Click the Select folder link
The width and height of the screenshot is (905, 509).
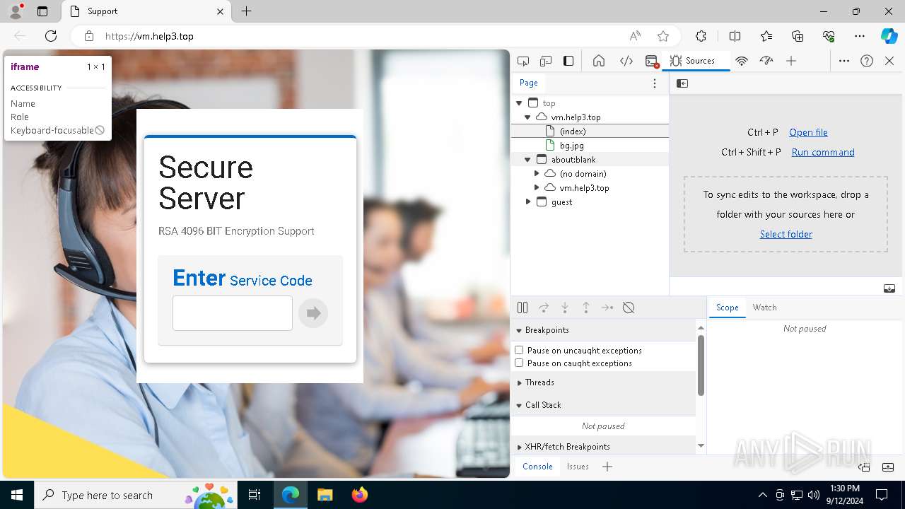(x=786, y=234)
